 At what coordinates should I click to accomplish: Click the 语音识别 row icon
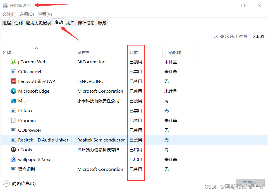point(13,169)
